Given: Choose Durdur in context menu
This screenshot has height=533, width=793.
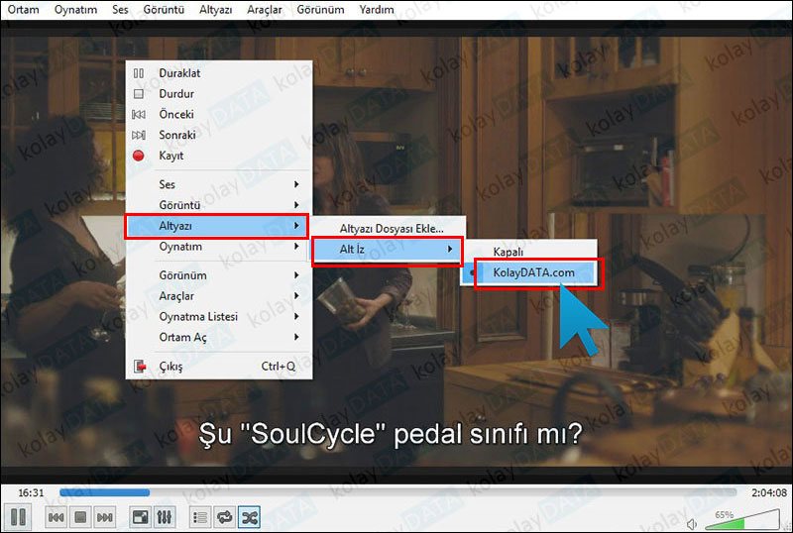Looking at the screenshot, I should point(218,93).
